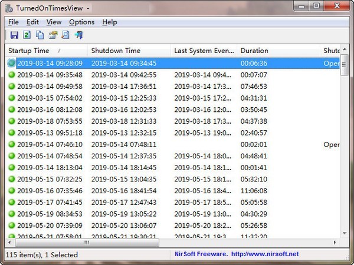Screen dimensions: 354x265
Task: Open Properties via the toolbar icon
Action: 53,35
